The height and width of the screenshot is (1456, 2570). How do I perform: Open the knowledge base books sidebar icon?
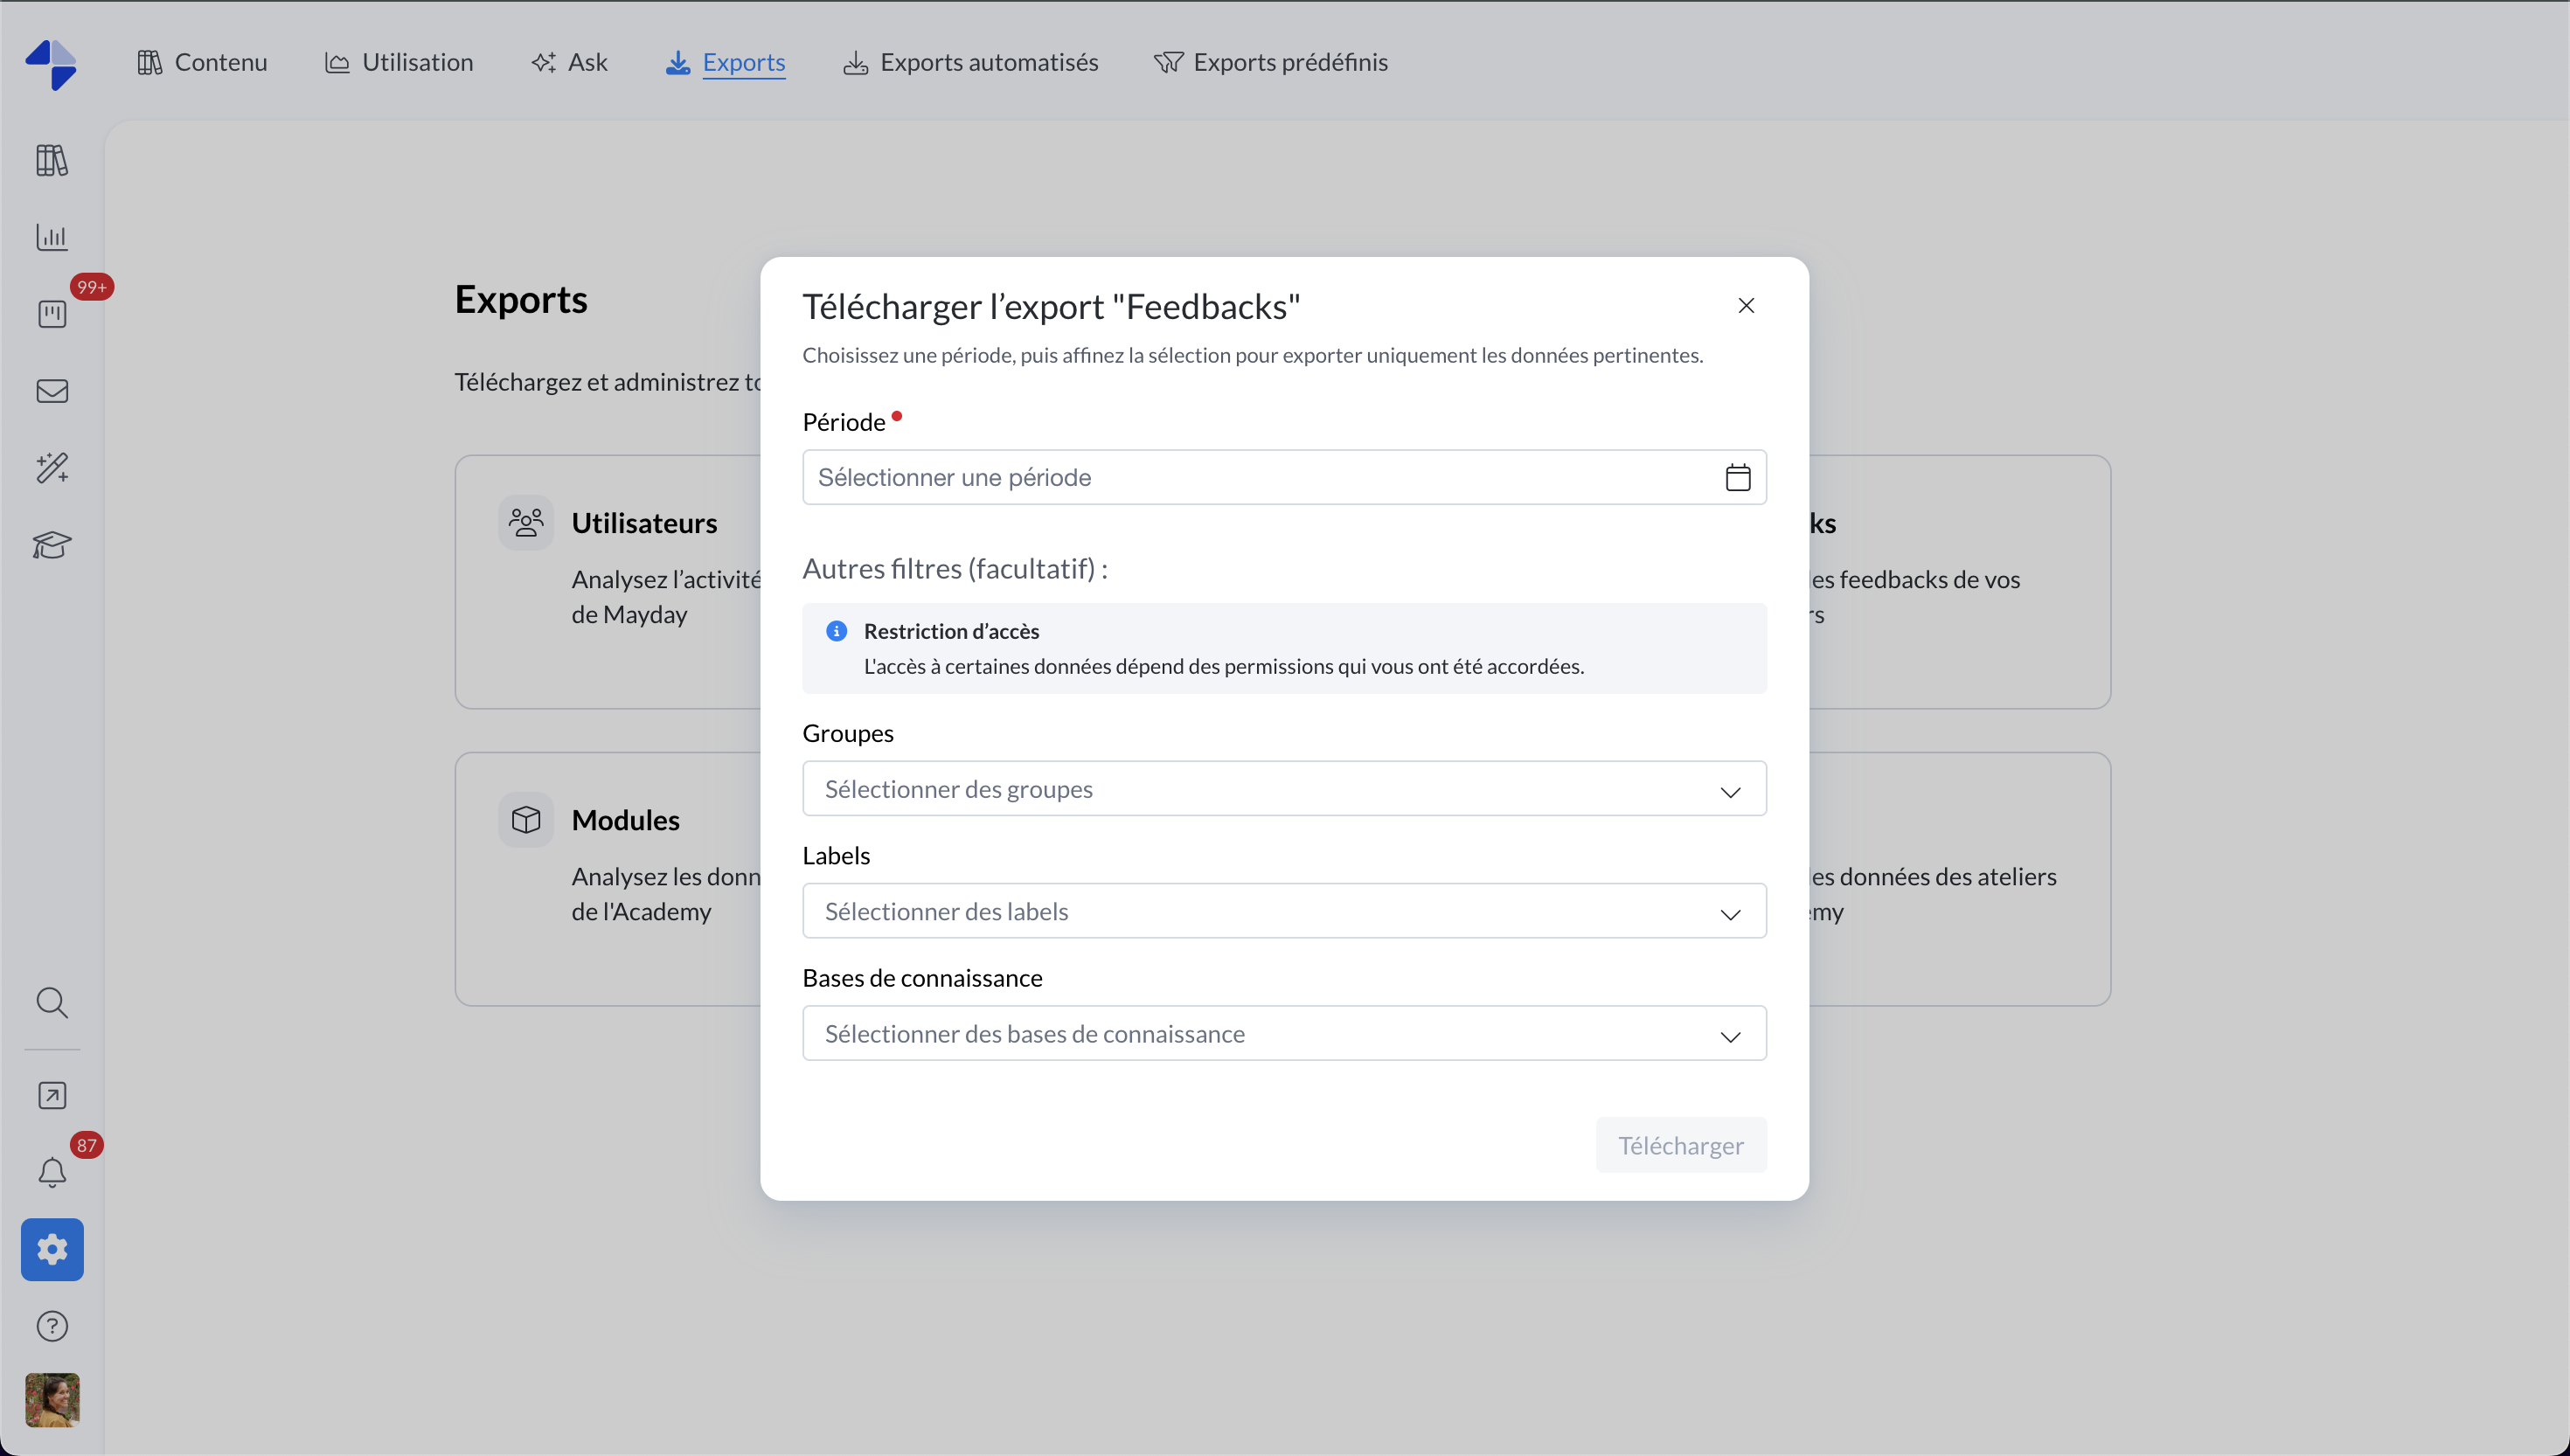52,160
